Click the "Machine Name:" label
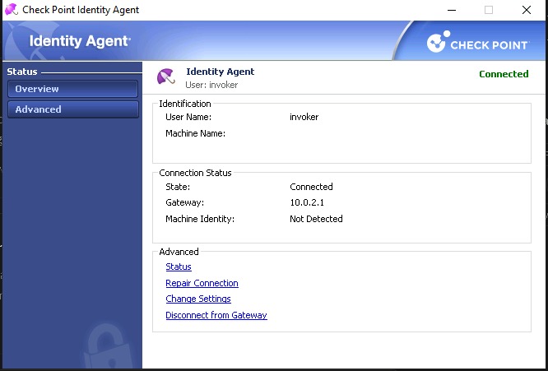Screen dimensions: 548x371 click(x=195, y=133)
